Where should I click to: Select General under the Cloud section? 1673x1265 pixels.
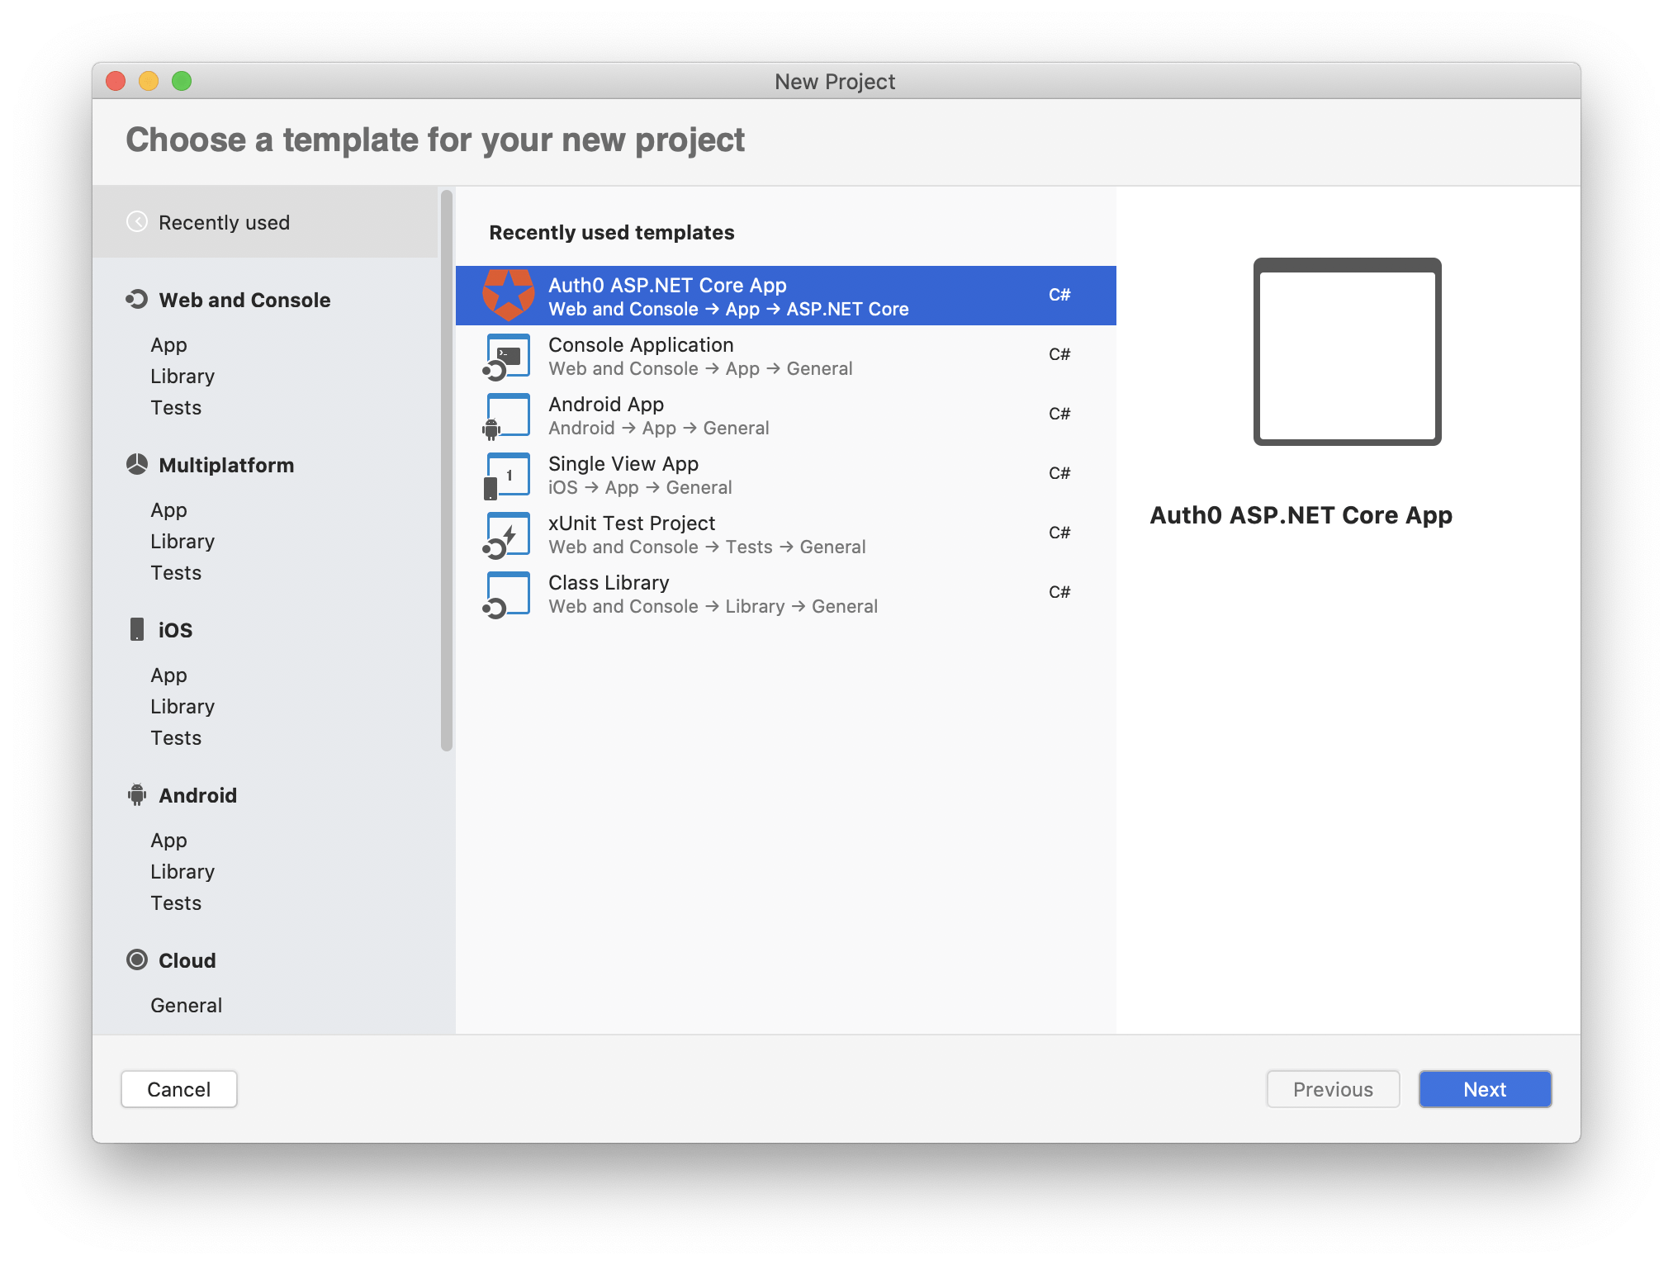point(186,1006)
